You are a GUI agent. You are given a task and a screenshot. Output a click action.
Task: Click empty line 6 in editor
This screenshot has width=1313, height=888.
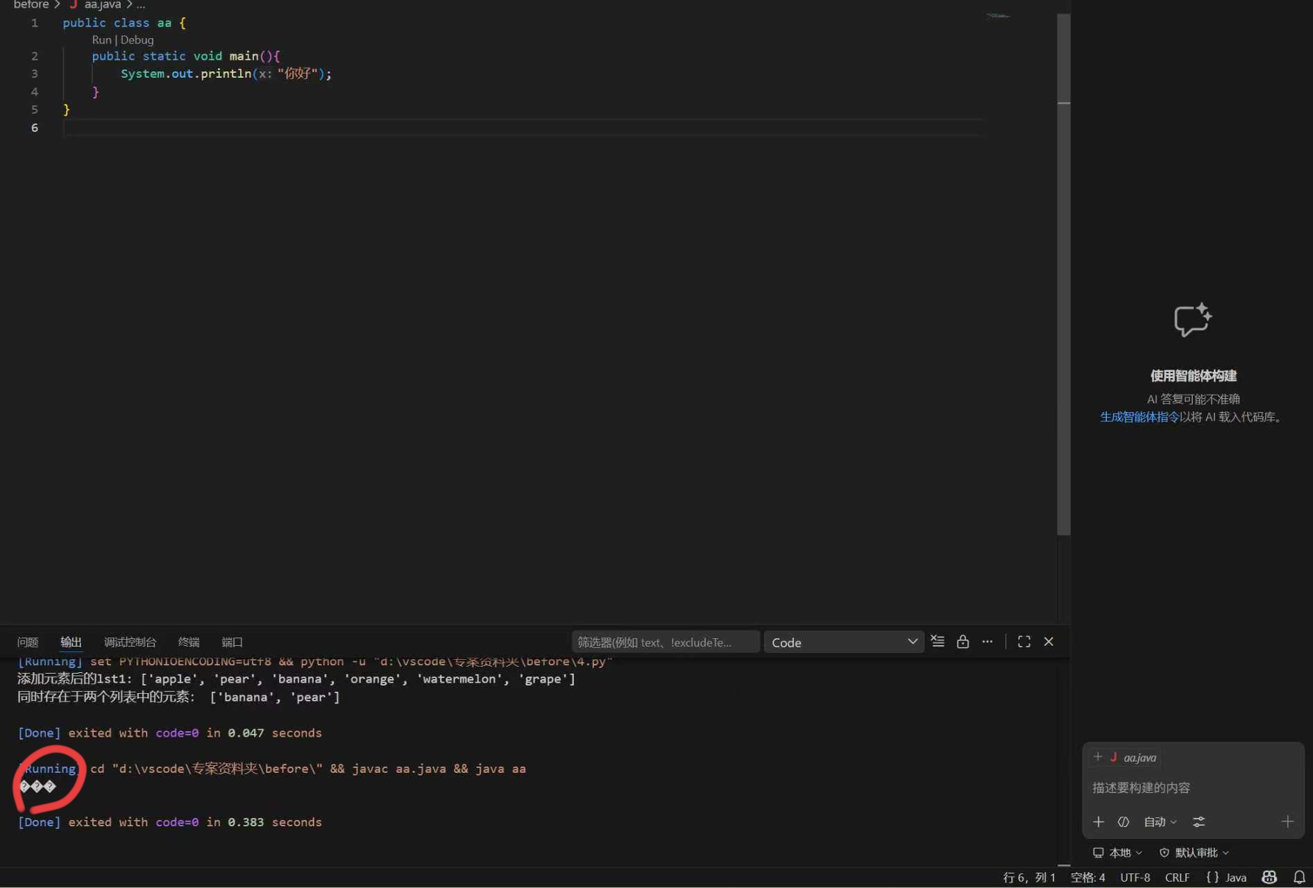[x=523, y=128]
